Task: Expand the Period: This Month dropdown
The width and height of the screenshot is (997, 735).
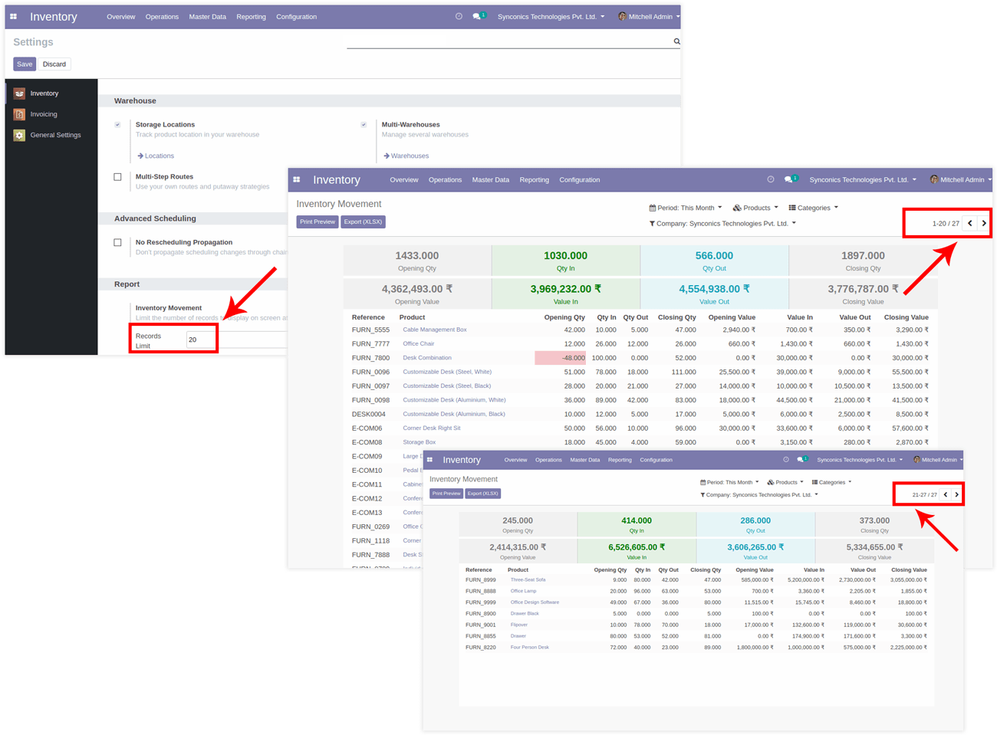Action: click(x=686, y=208)
